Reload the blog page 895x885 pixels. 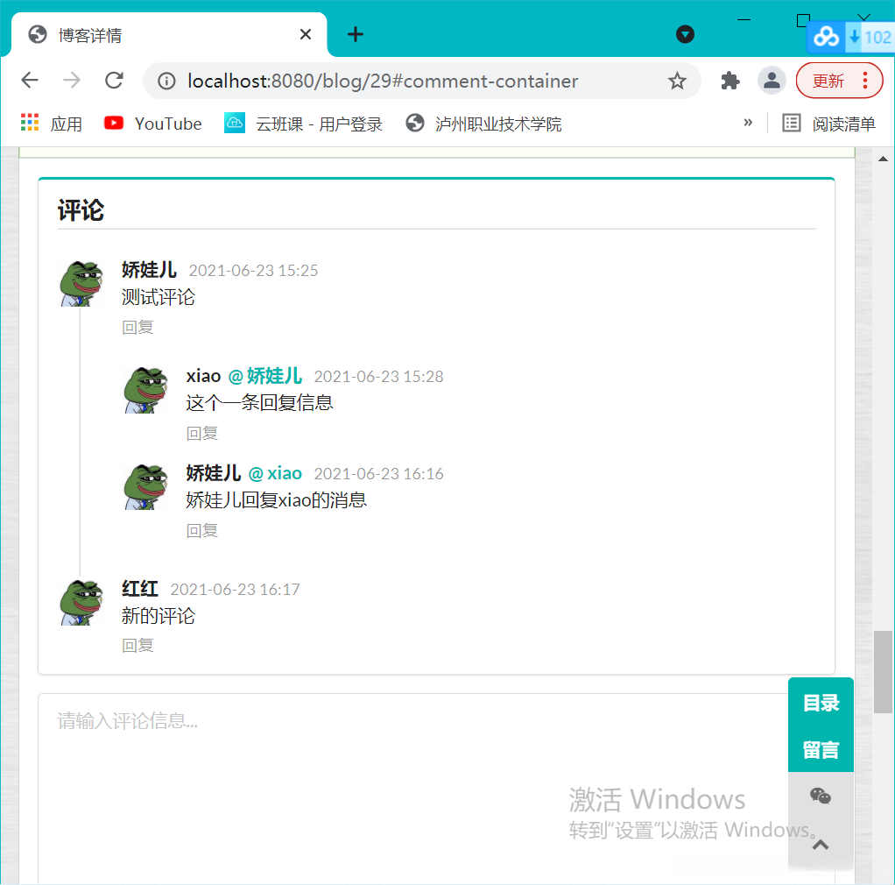tap(114, 80)
